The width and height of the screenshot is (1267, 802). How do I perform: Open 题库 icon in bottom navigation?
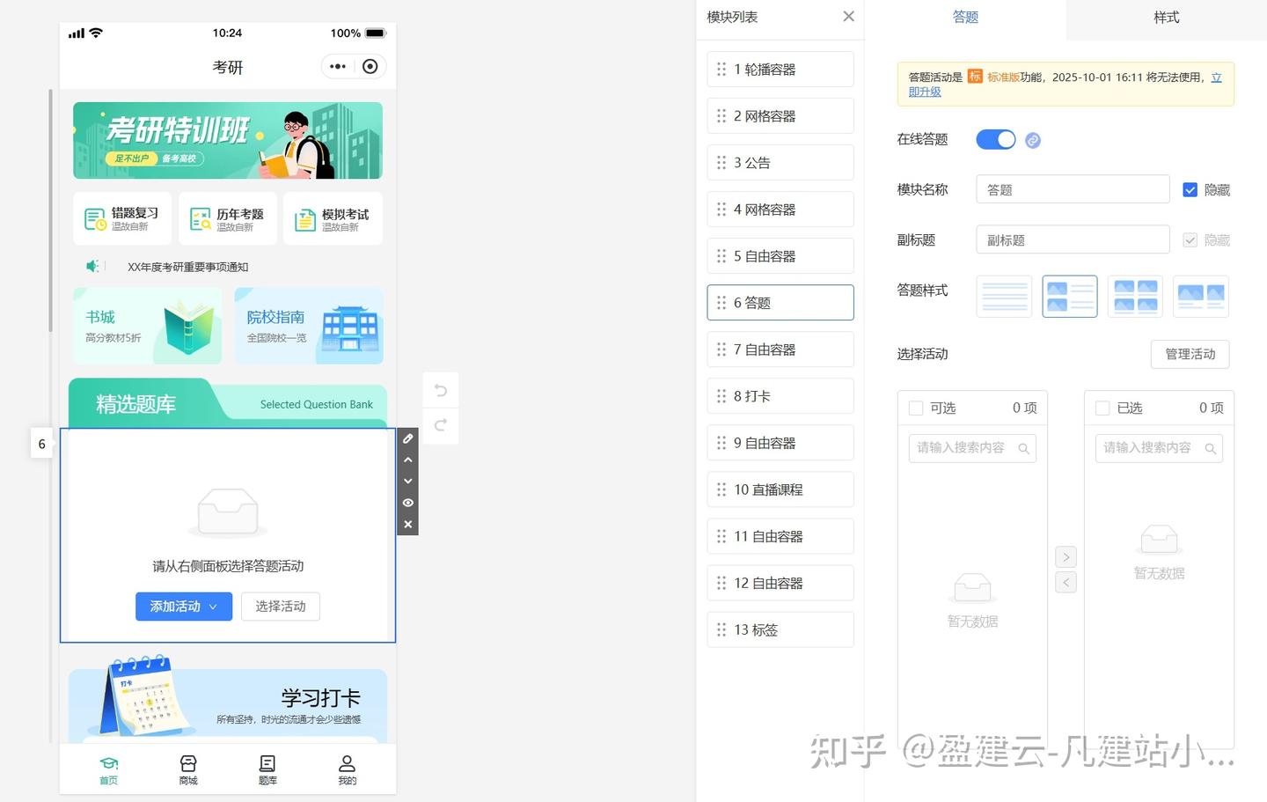click(267, 769)
